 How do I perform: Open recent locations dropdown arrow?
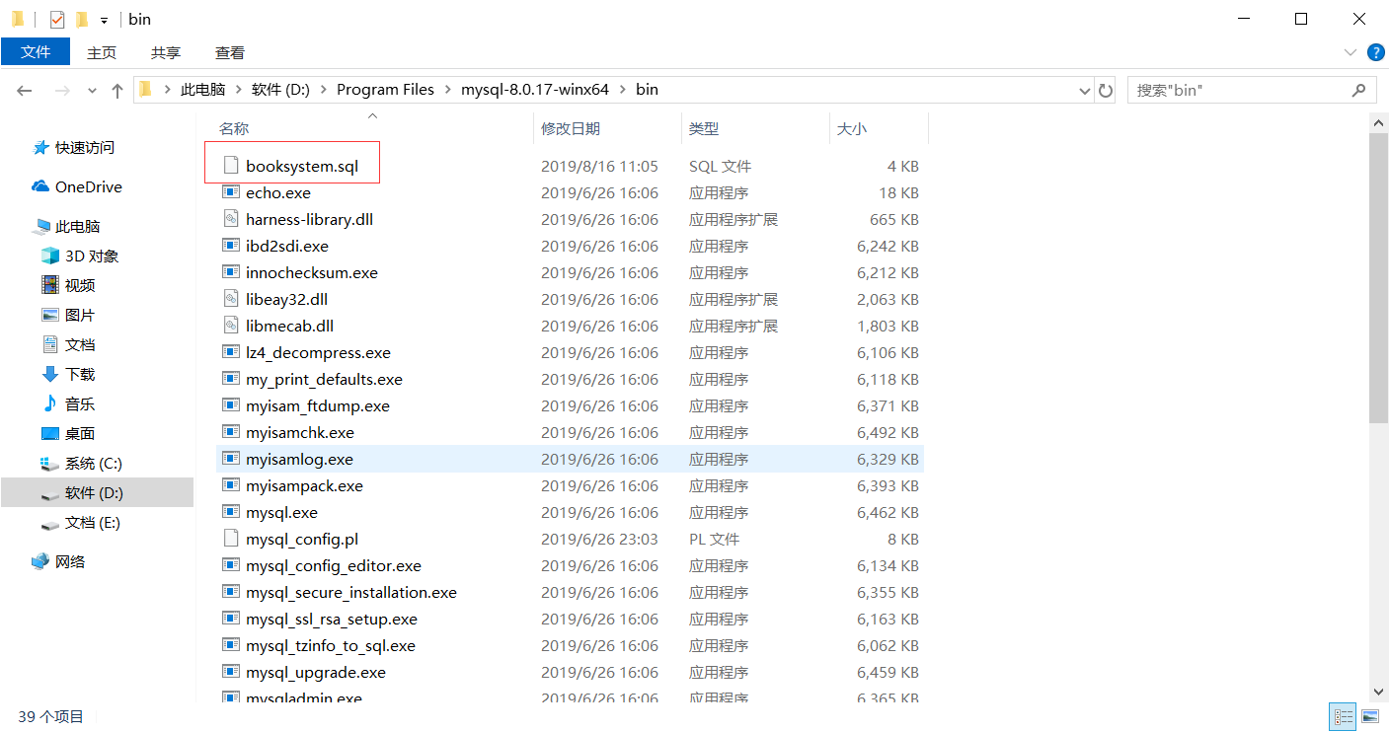tap(92, 90)
